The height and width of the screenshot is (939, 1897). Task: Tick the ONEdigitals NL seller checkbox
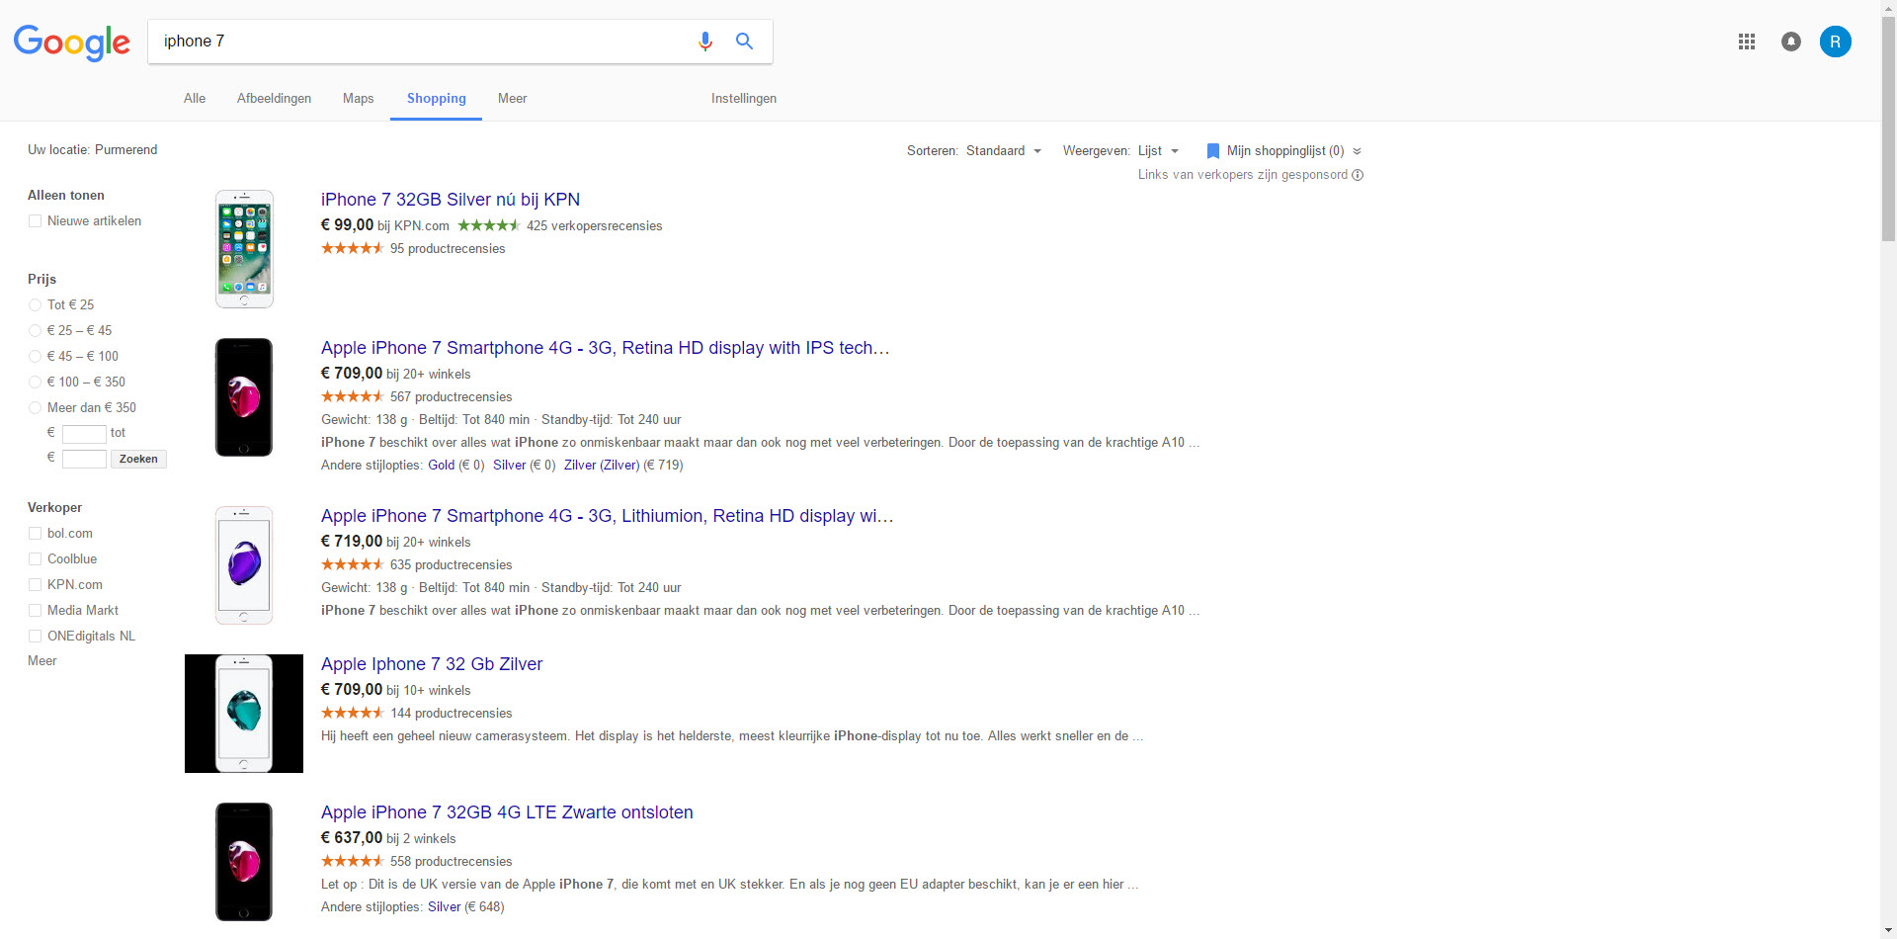click(x=35, y=637)
